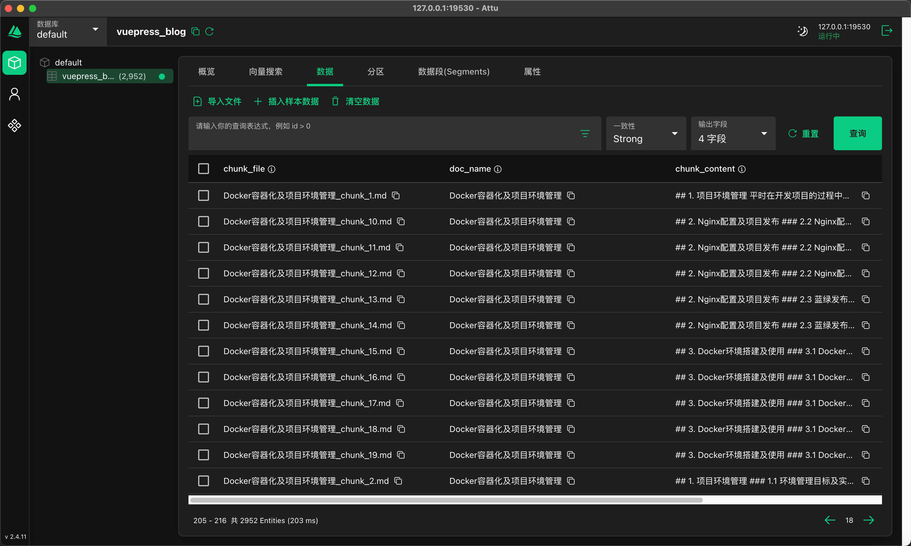Switch to the 数据 tab
Viewport: 911px width, 546px height.
(x=325, y=72)
